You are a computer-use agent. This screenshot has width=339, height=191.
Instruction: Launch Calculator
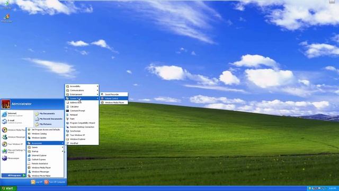[x=82, y=107]
